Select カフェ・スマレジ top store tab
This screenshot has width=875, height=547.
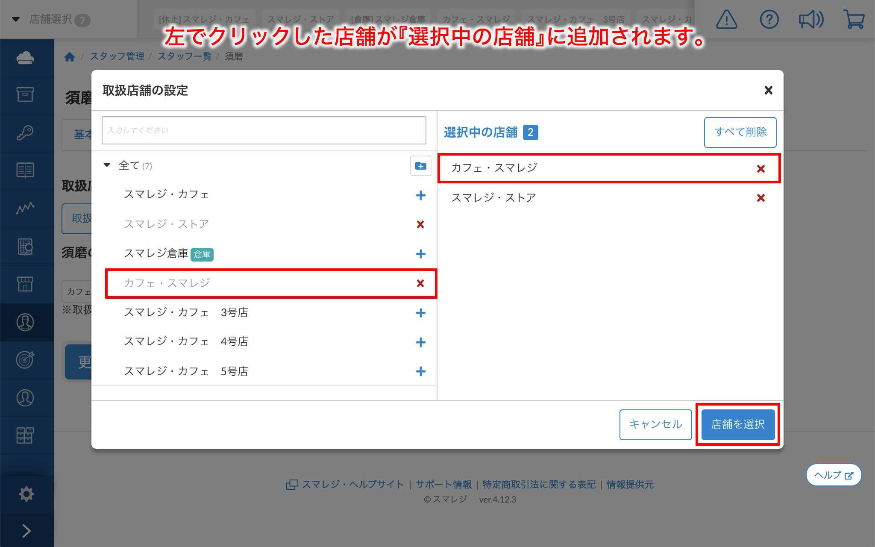[x=476, y=20]
